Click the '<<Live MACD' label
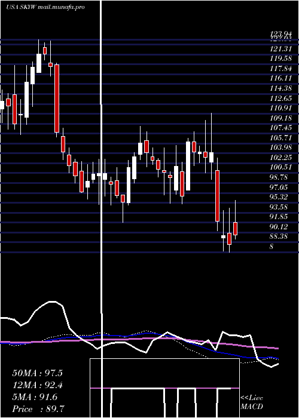The width and height of the screenshot is (299, 418). point(252,402)
